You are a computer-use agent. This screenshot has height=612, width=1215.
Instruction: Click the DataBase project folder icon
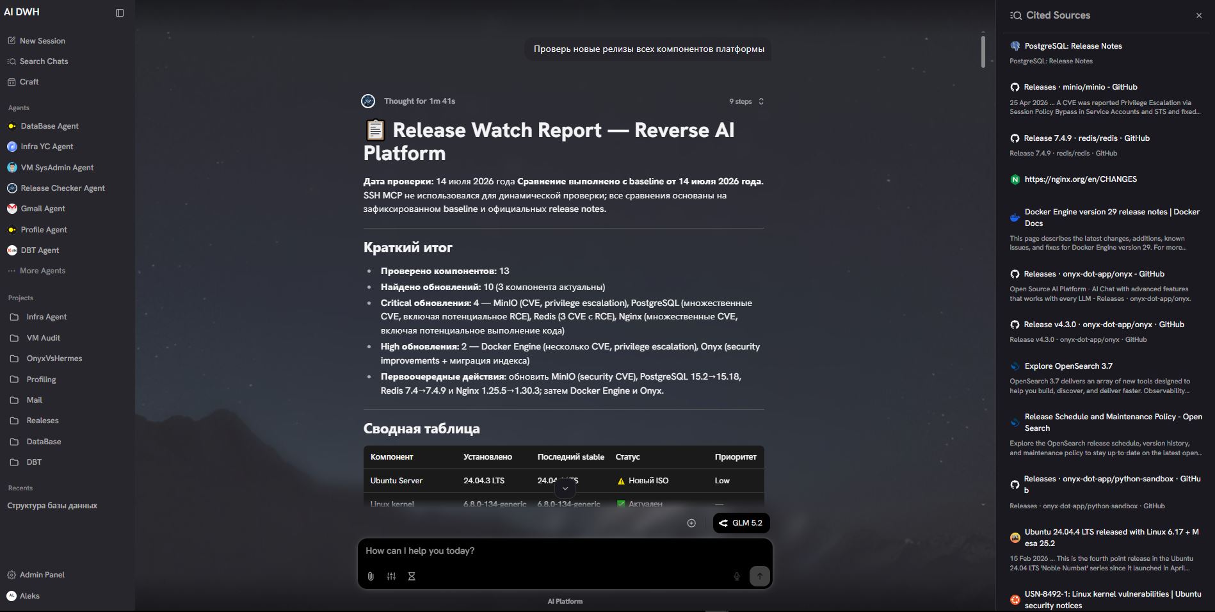pyautogui.click(x=14, y=442)
